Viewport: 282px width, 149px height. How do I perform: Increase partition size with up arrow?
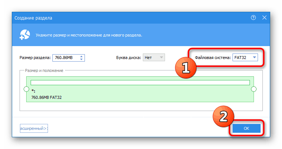81,56
